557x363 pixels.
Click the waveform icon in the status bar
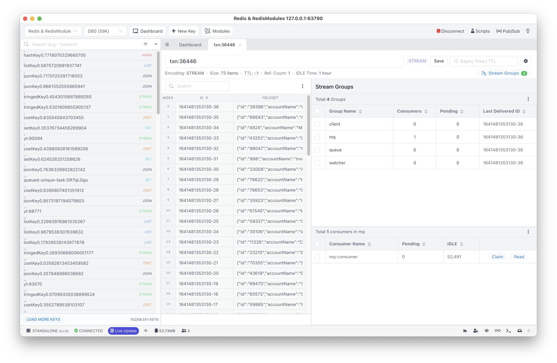pyautogui.click(x=146, y=331)
